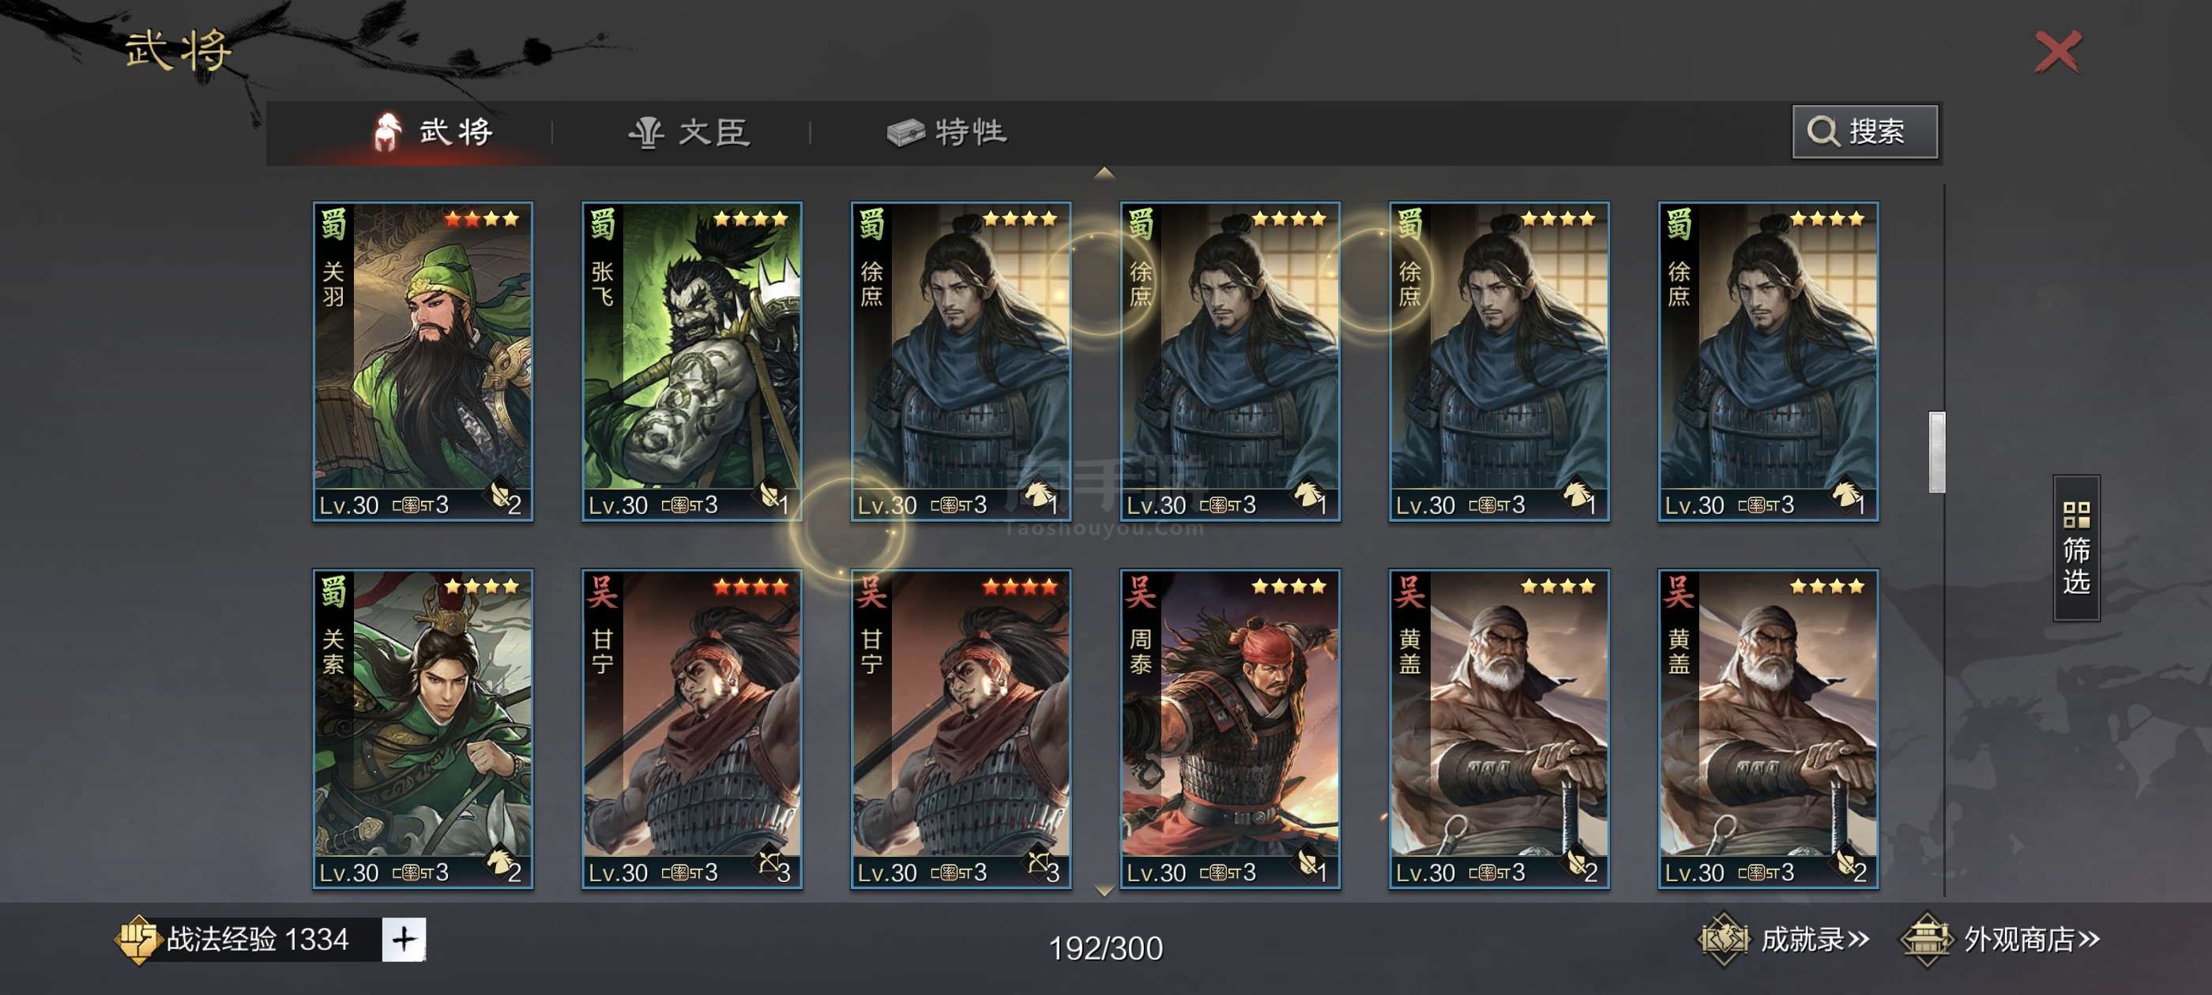Click the 筛选 filter grid icon
Screen dimensions: 2212x995
[2075, 515]
